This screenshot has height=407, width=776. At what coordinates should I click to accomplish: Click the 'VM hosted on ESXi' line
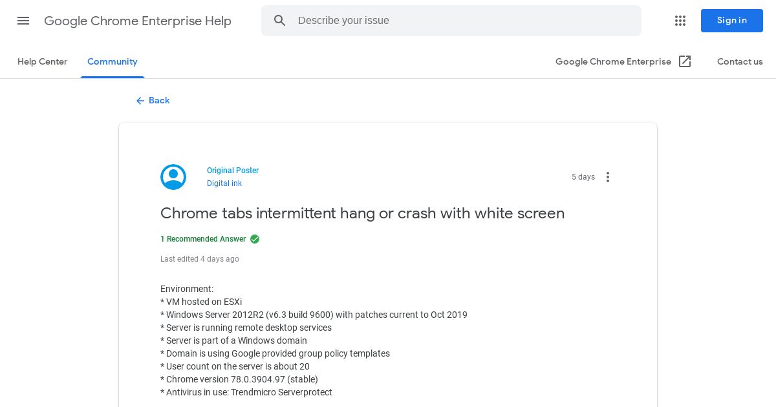point(201,302)
